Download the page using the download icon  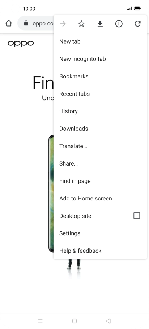(100, 24)
